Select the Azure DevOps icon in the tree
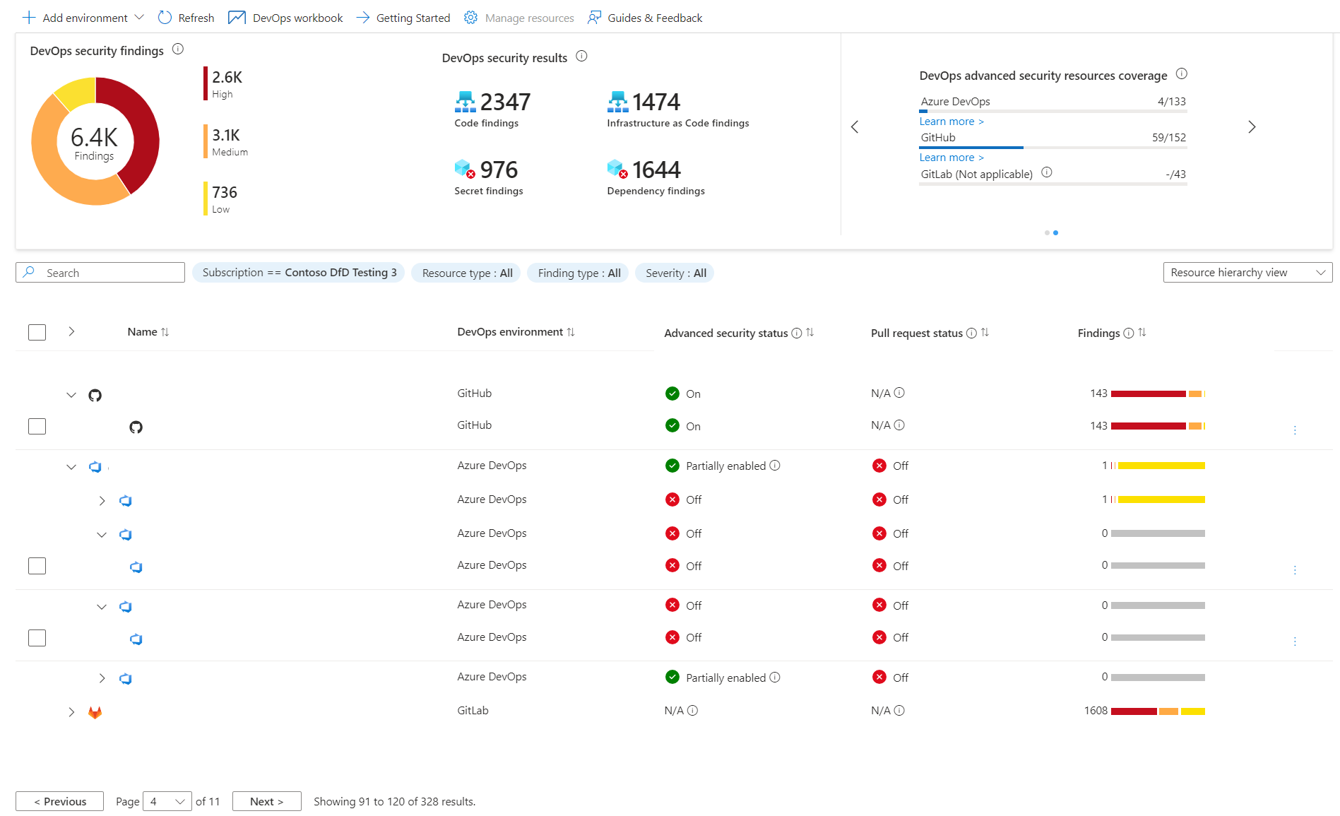1340x816 pixels. (97, 466)
